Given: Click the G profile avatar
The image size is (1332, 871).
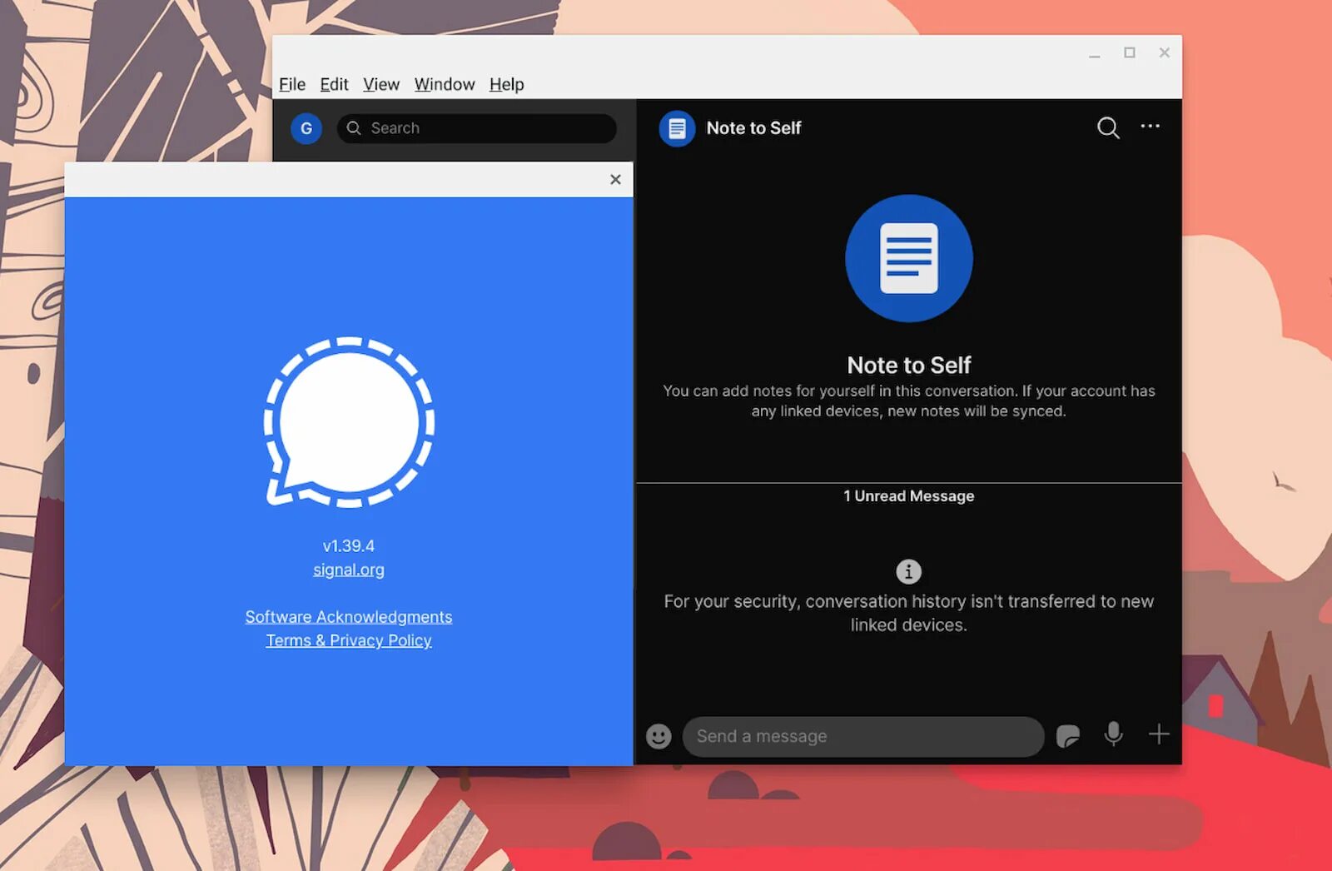Looking at the screenshot, I should (x=306, y=128).
